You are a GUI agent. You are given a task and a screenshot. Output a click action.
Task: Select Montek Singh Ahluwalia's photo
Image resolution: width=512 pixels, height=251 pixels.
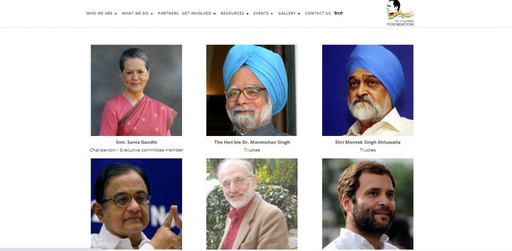367,90
